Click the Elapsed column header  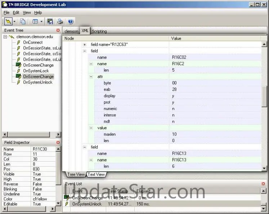click(x=197, y=191)
